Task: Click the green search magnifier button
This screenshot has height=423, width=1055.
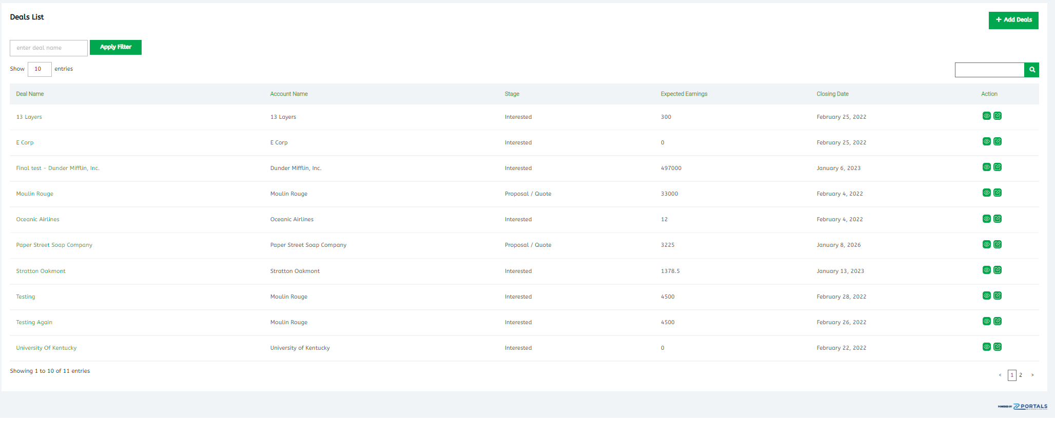Action: pyautogui.click(x=1031, y=70)
